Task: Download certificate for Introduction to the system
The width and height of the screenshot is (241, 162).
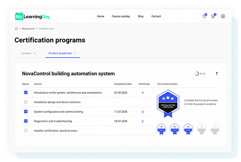Action: pyautogui.click(x=143, y=92)
